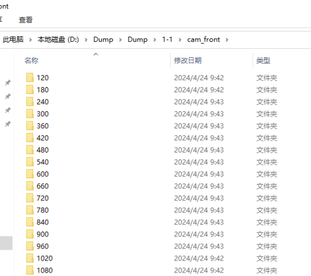The image size is (311, 276).
Task: Expand the chevron after cam_front in path
Action: (x=227, y=40)
